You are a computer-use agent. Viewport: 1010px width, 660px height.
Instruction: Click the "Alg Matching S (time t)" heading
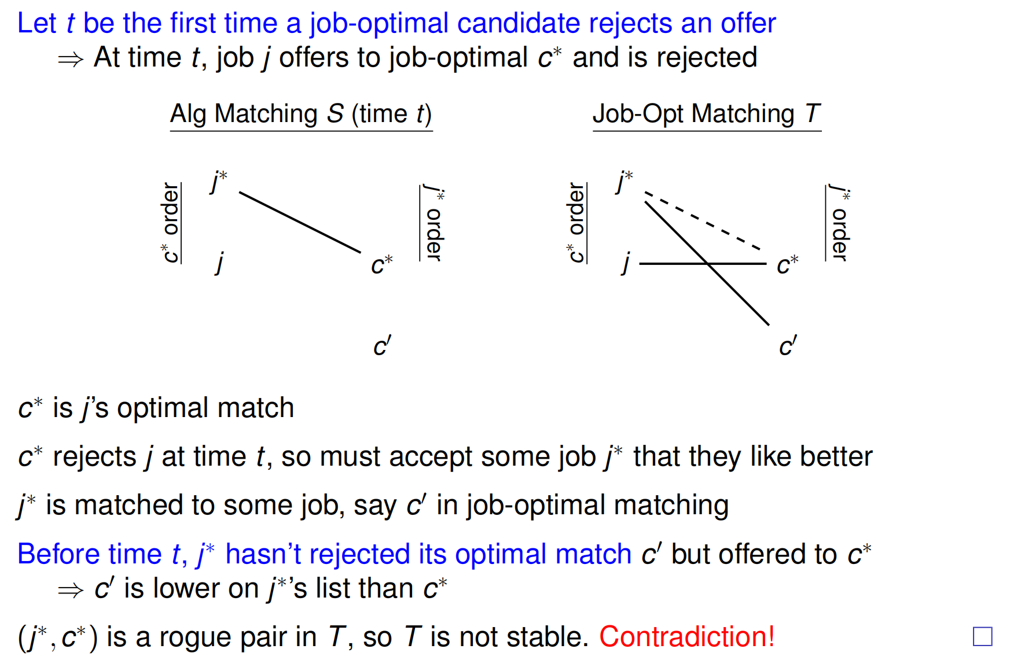point(300,114)
